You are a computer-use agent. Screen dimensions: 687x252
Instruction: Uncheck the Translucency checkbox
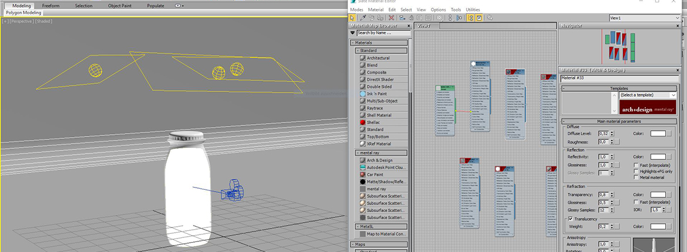coord(570,219)
